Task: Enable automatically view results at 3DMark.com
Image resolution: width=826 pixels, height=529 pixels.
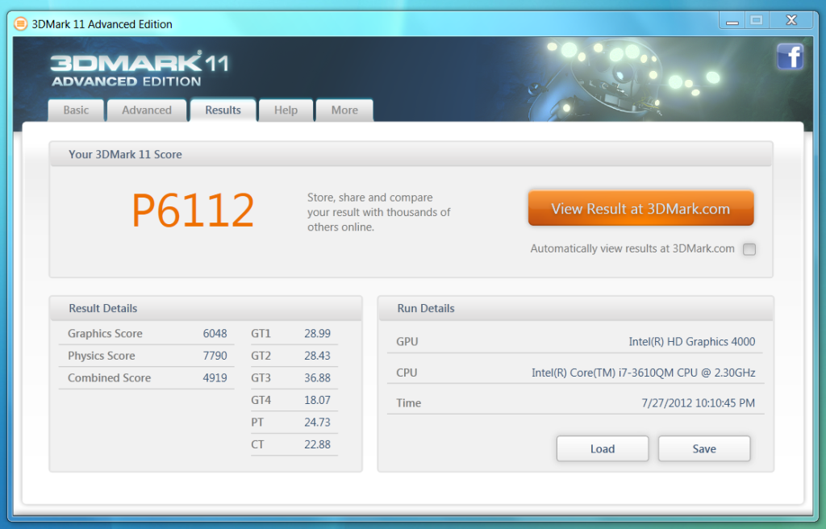Action: click(749, 249)
